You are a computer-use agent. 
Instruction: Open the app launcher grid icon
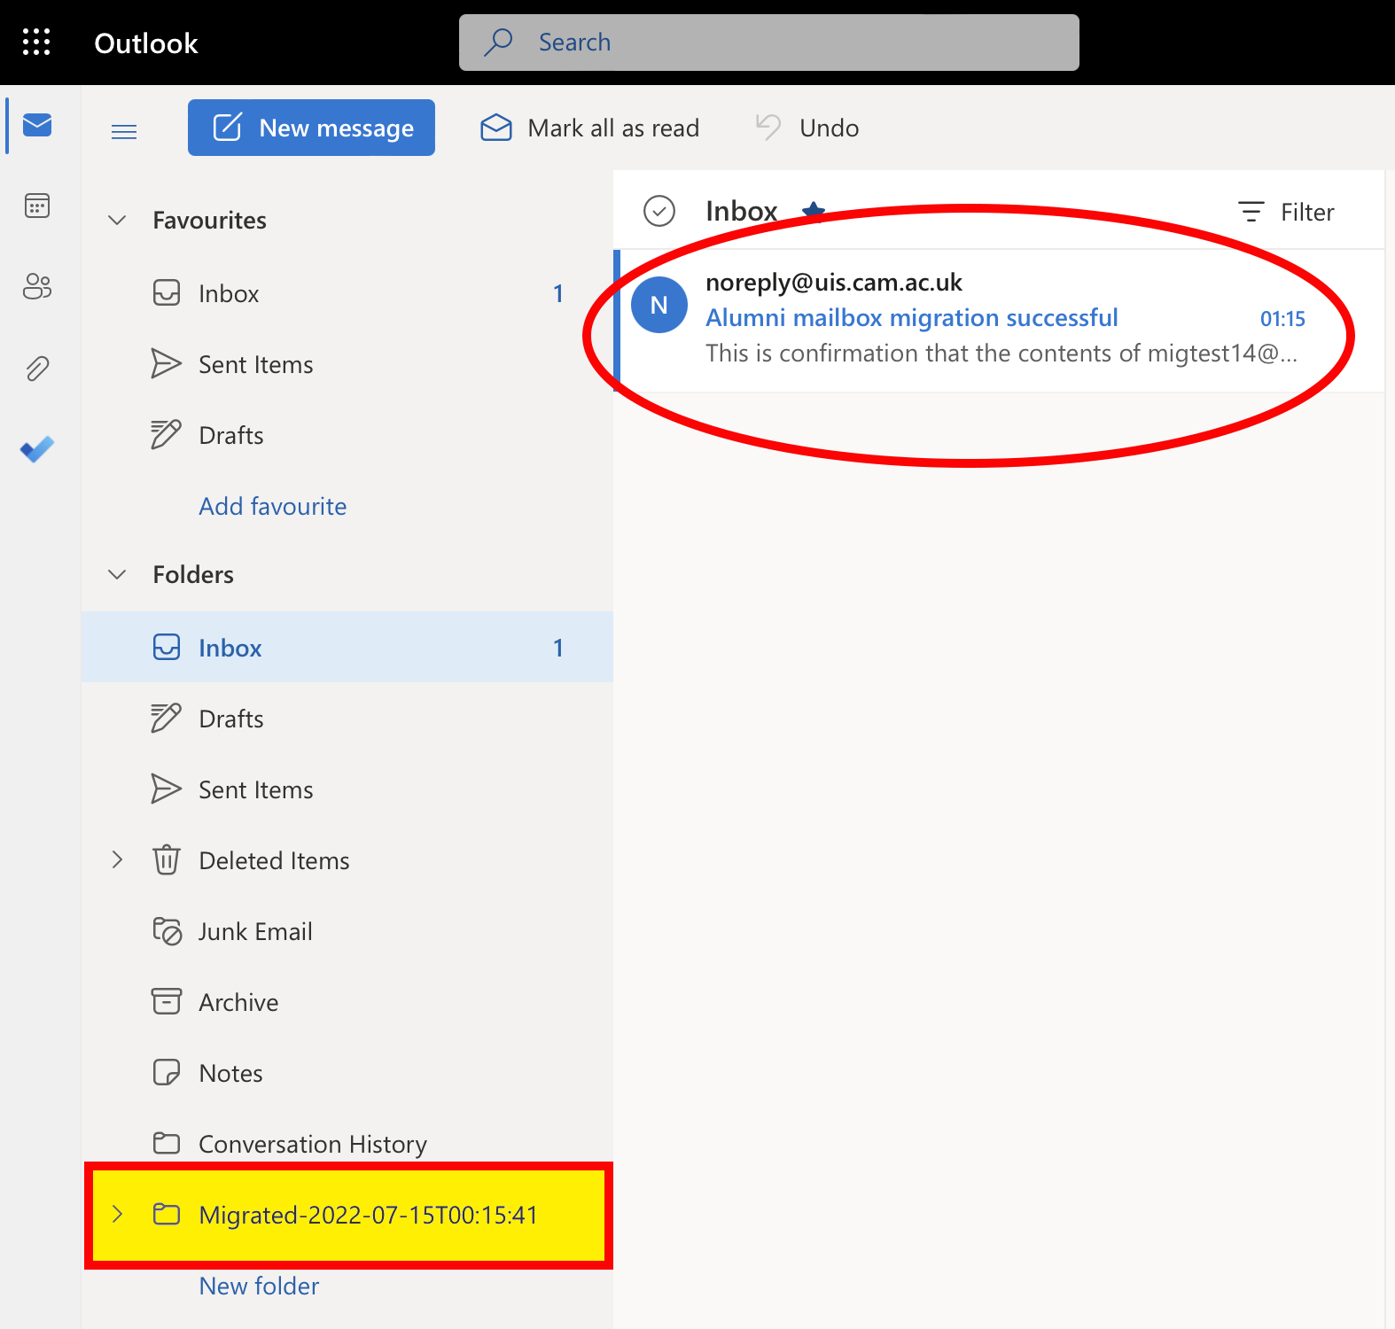tap(36, 42)
